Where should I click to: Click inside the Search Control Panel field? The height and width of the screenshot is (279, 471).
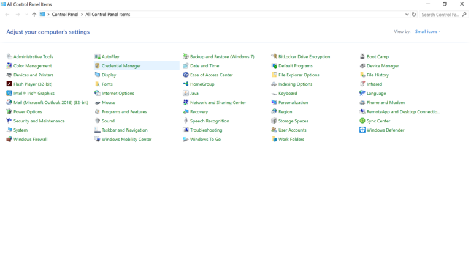click(440, 15)
